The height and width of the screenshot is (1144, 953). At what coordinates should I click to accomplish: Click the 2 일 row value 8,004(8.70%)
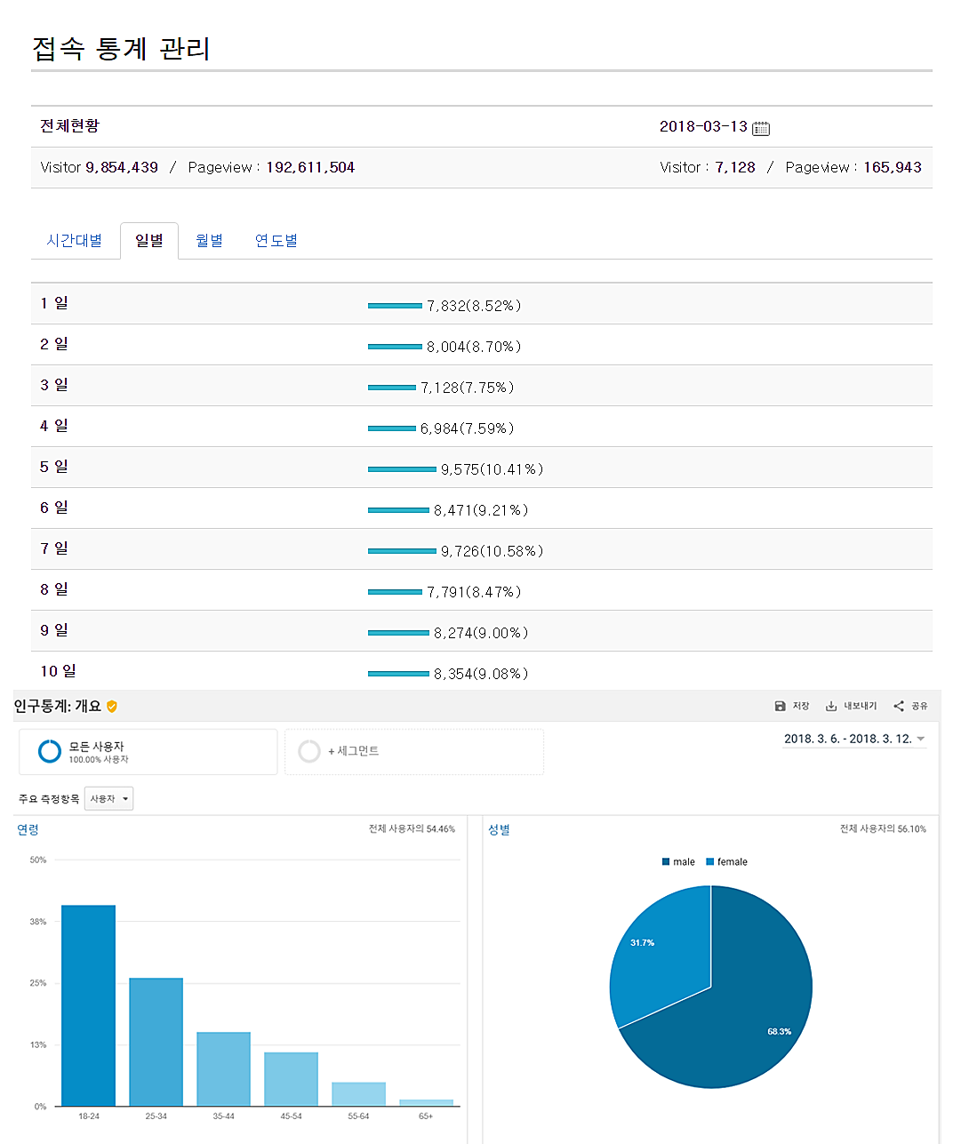click(x=474, y=347)
